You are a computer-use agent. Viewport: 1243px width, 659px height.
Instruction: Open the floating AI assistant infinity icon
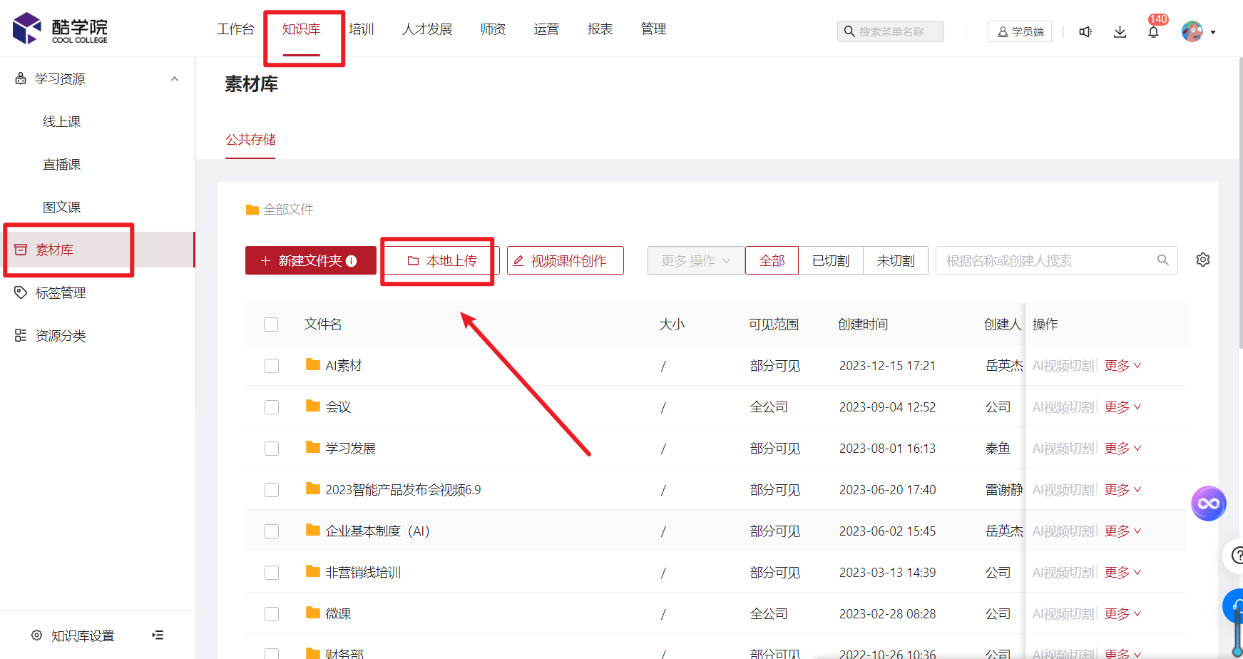tap(1209, 504)
